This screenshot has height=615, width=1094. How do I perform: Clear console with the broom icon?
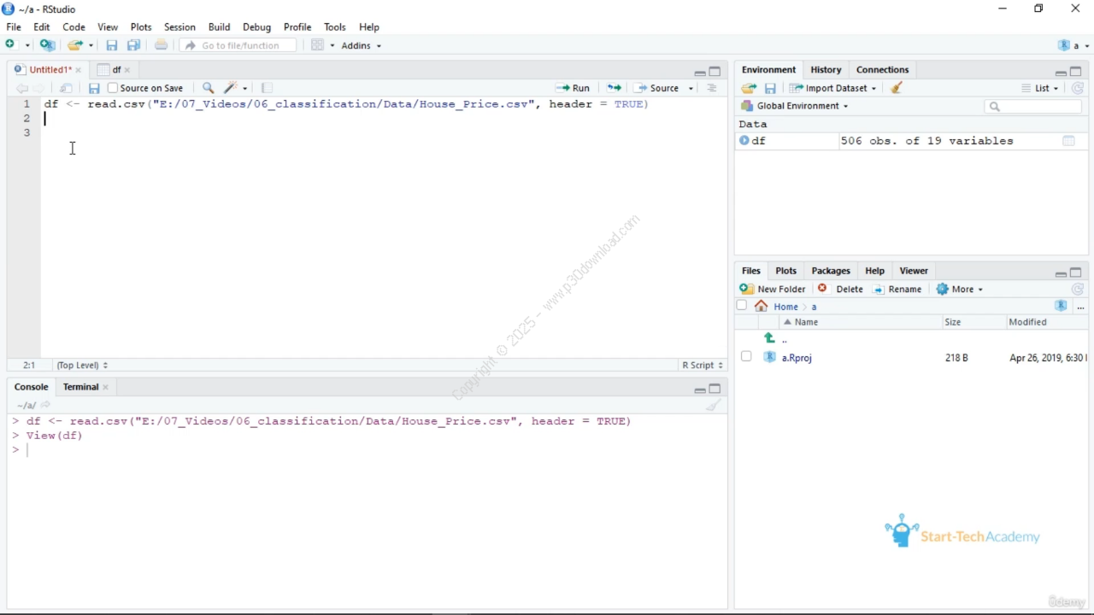714,406
